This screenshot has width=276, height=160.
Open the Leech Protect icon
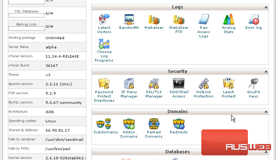[x=229, y=84]
